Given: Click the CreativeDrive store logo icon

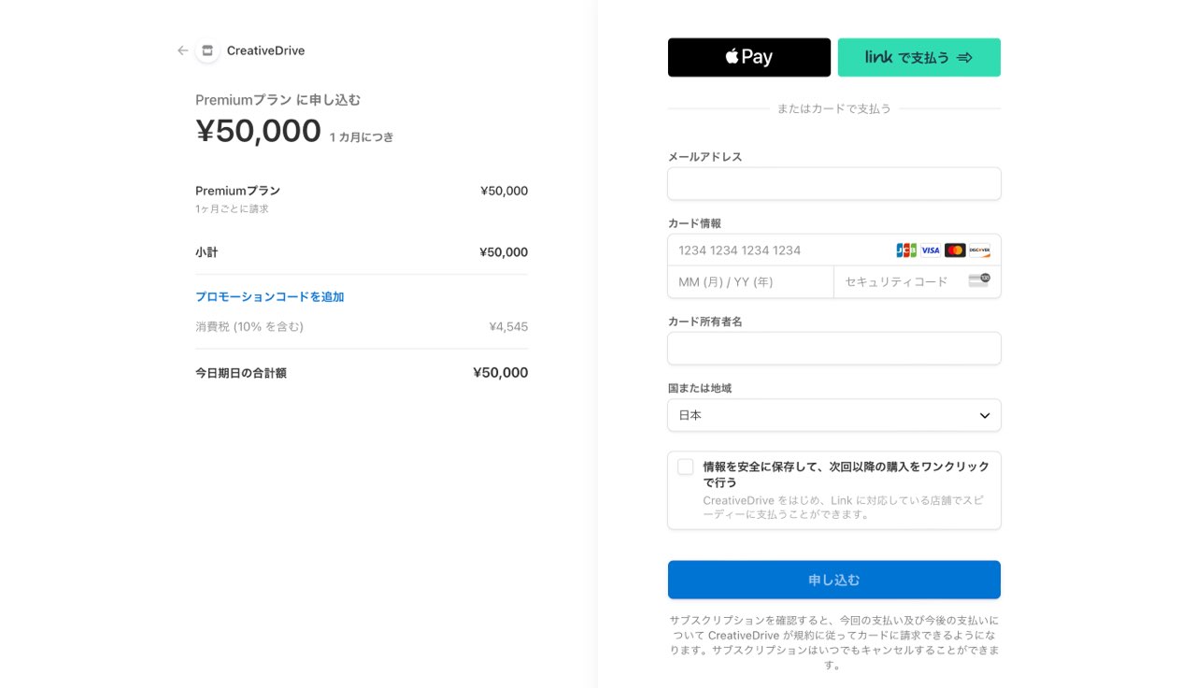Looking at the screenshot, I should [x=207, y=50].
